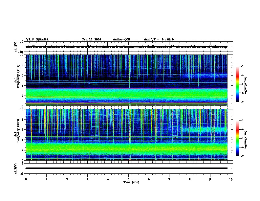The height and width of the screenshot is (201, 260).
Task: Click the 6 kHz emission band in ch.2 spectrogram
Action: coord(205,129)
